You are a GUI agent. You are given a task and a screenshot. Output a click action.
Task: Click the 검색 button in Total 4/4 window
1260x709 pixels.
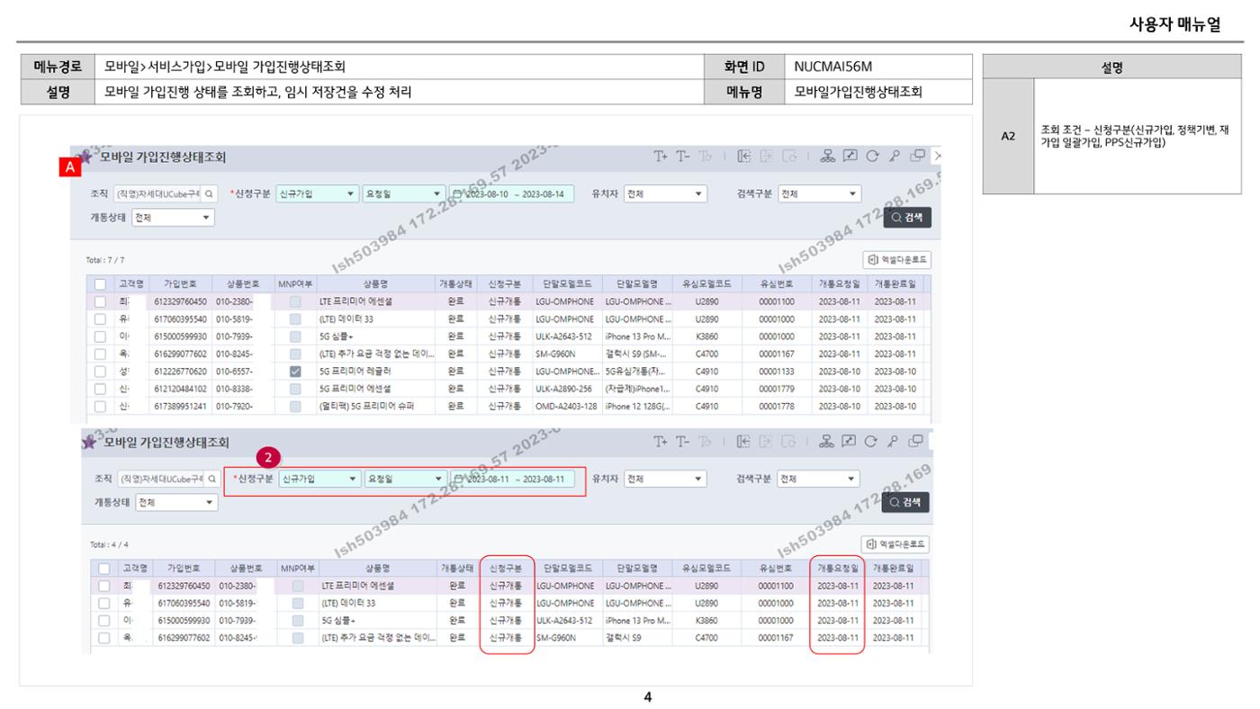pyautogui.click(x=906, y=502)
